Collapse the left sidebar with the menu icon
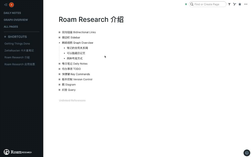The image size is (251, 157). coord(6,5)
